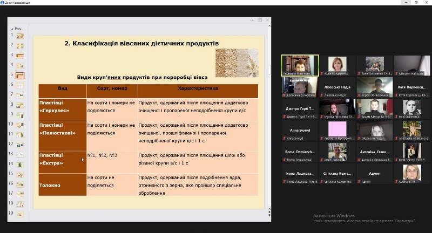Click muted mic icon beside Лісовська Надія name
The width and height of the screenshot is (432, 233).
click(321, 95)
